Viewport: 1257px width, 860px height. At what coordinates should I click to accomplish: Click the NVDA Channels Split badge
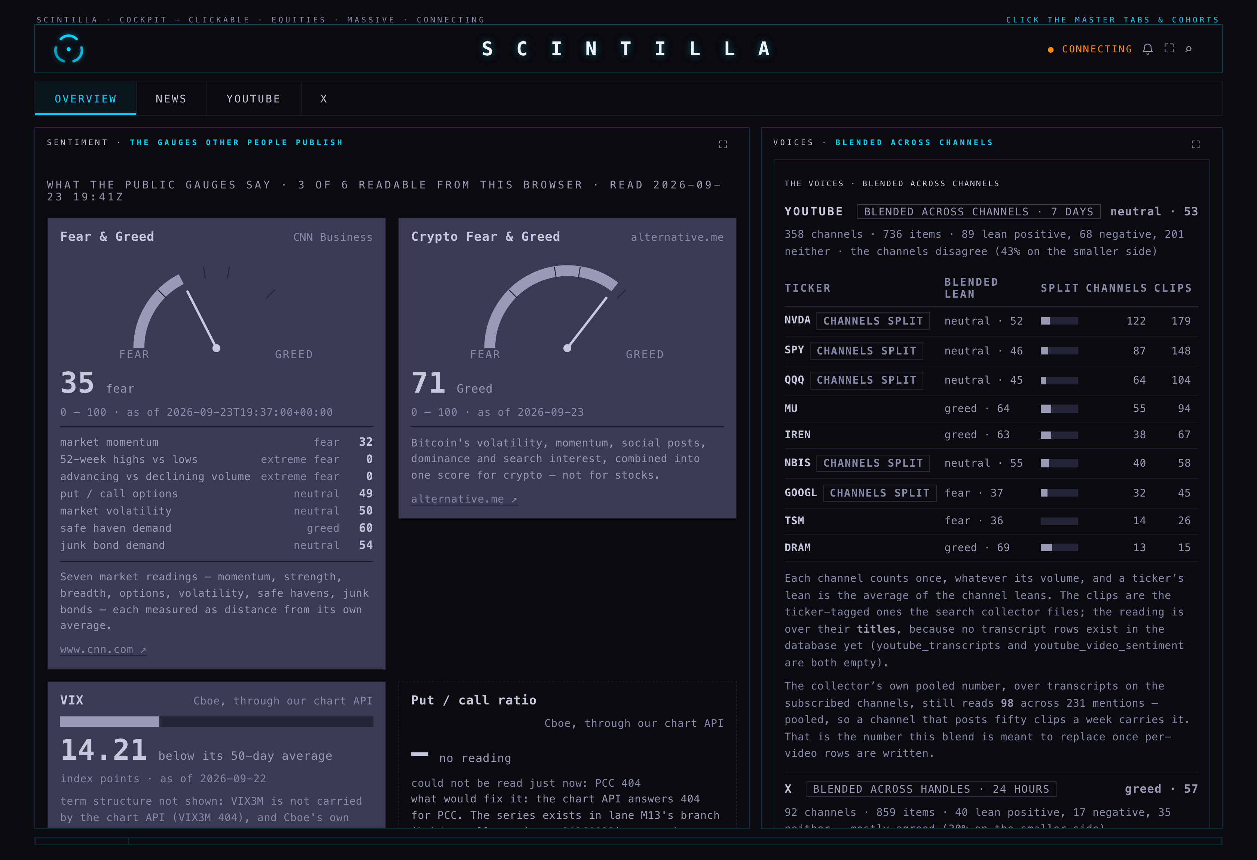point(873,321)
